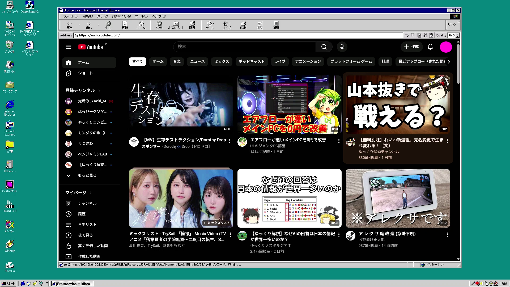Open ショート in the YouTube sidebar
The image size is (510, 287).
pyautogui.click(x=89, y=73)
